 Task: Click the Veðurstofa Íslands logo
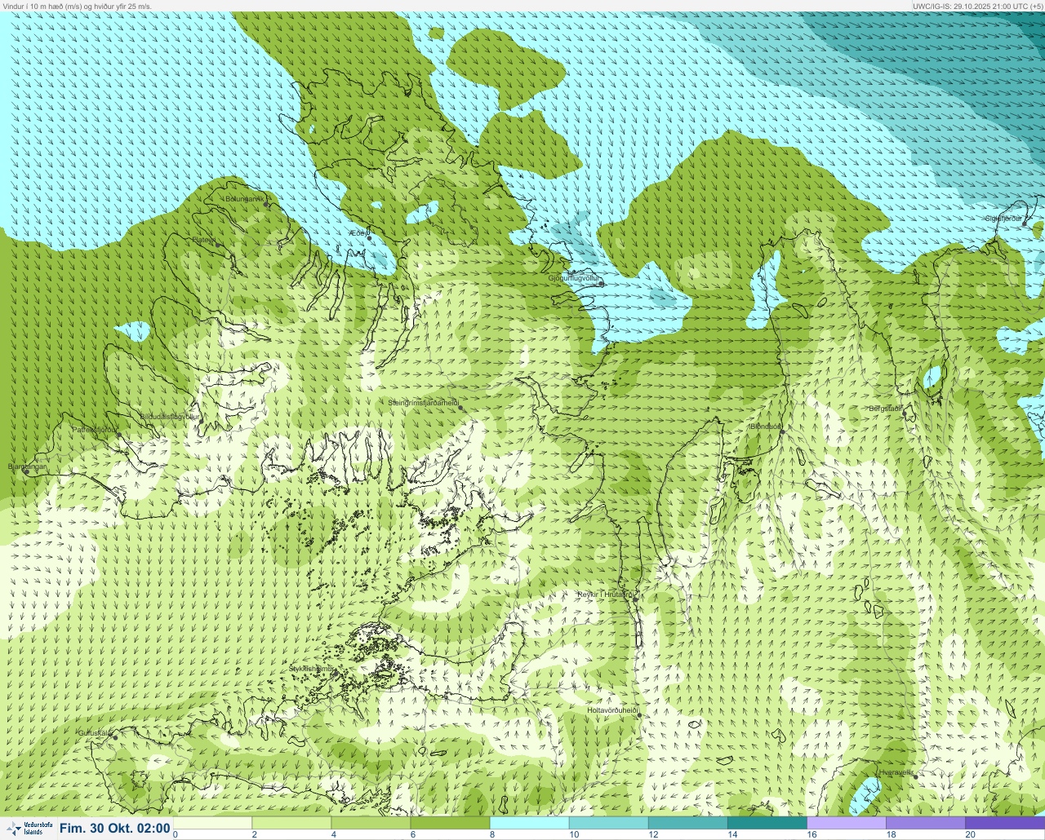click(x=28, y=829)
